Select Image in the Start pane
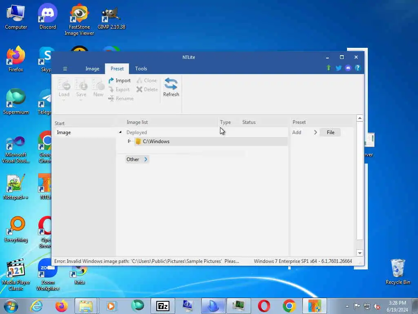Screen dimensions: 418x314 tap(85, 132)
